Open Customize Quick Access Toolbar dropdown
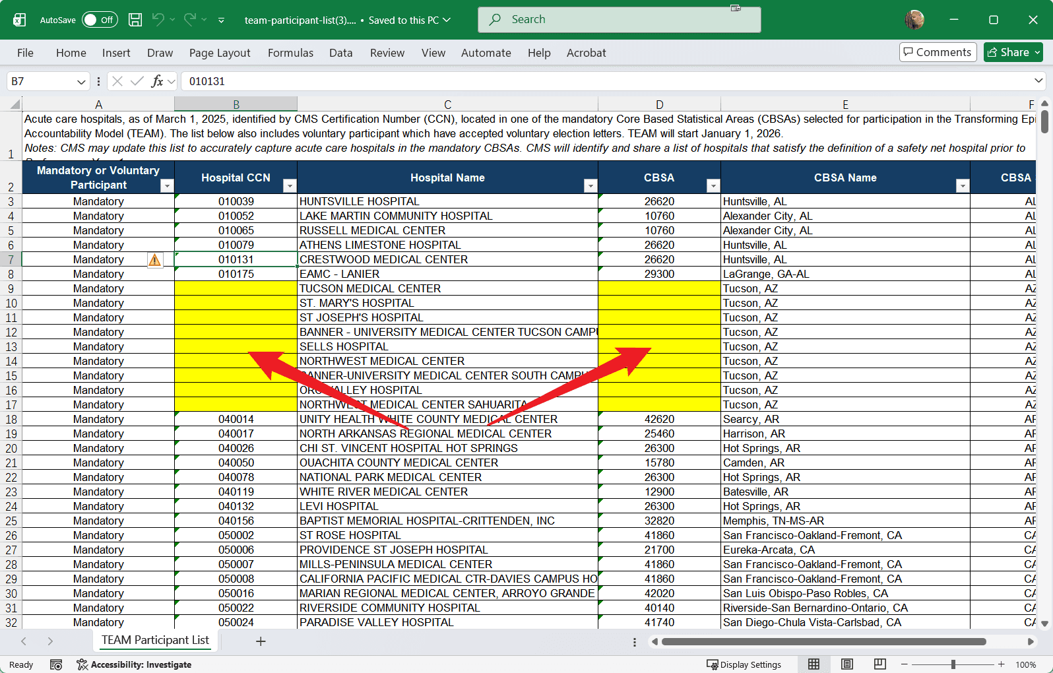Image resolution: width=1053 pixels, height=673 pixels. 221,20
